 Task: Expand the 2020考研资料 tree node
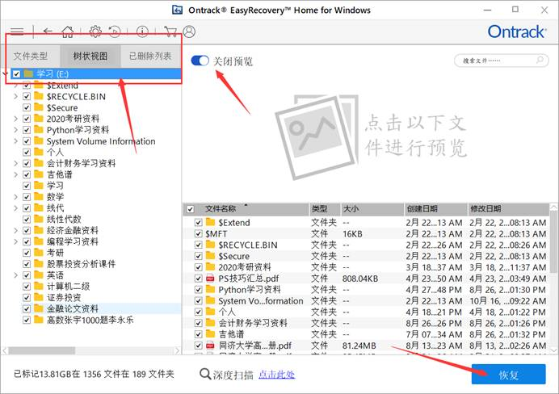click(15, 119)
